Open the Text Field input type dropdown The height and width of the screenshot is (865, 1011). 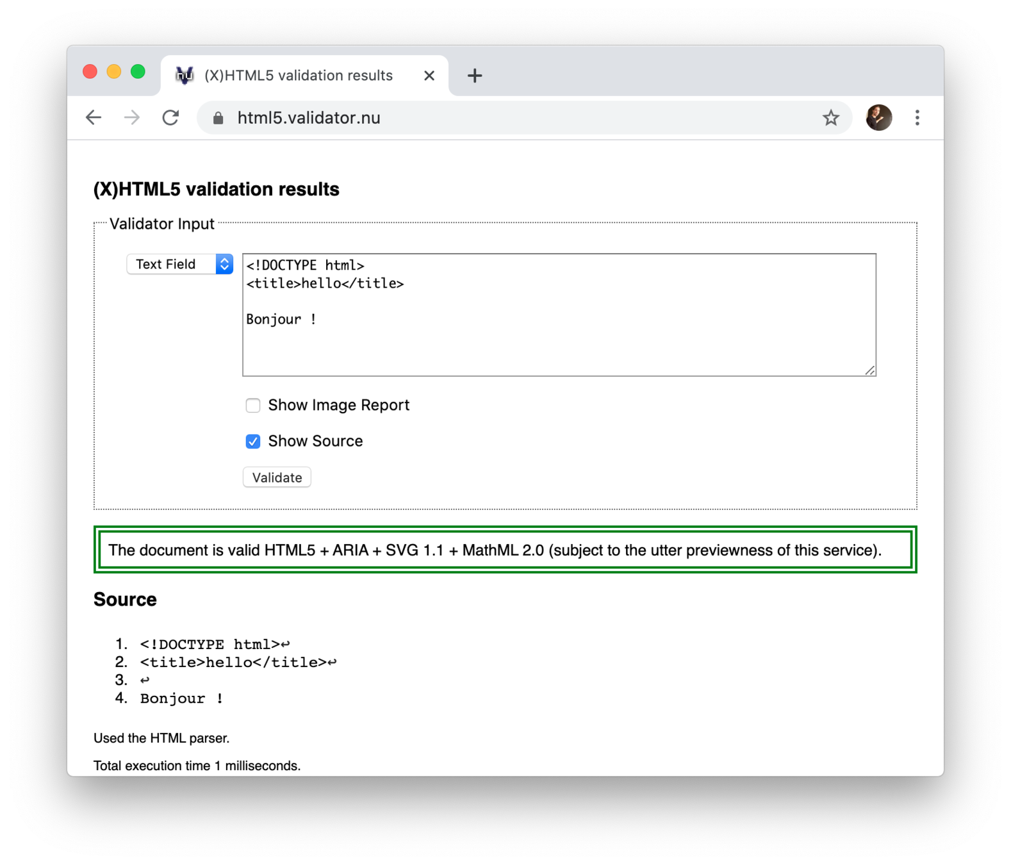(172, 264)
